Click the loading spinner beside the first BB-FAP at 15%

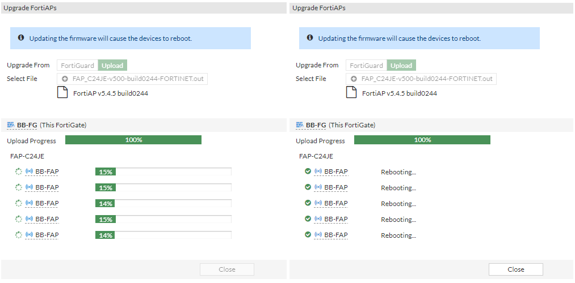[19, 171]
